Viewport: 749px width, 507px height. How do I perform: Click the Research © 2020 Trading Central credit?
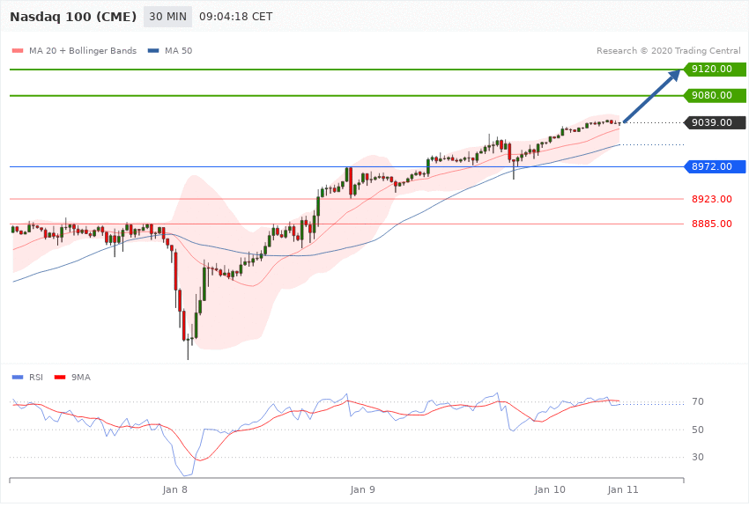point(668,50)
